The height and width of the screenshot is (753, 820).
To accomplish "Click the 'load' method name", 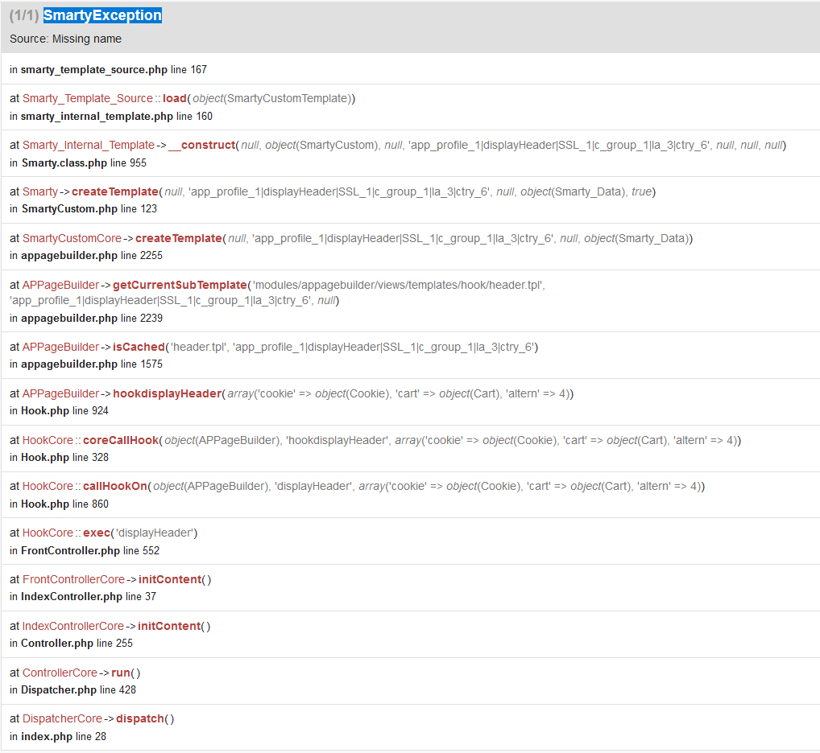I will coord(175,98).
